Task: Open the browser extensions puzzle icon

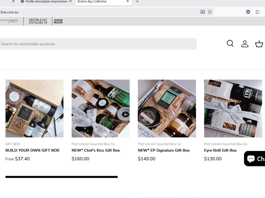Action: [x=257, y=12]
